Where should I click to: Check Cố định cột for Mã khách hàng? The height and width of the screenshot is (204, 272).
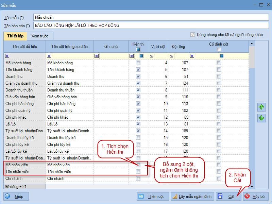click(x=219, y=63)
